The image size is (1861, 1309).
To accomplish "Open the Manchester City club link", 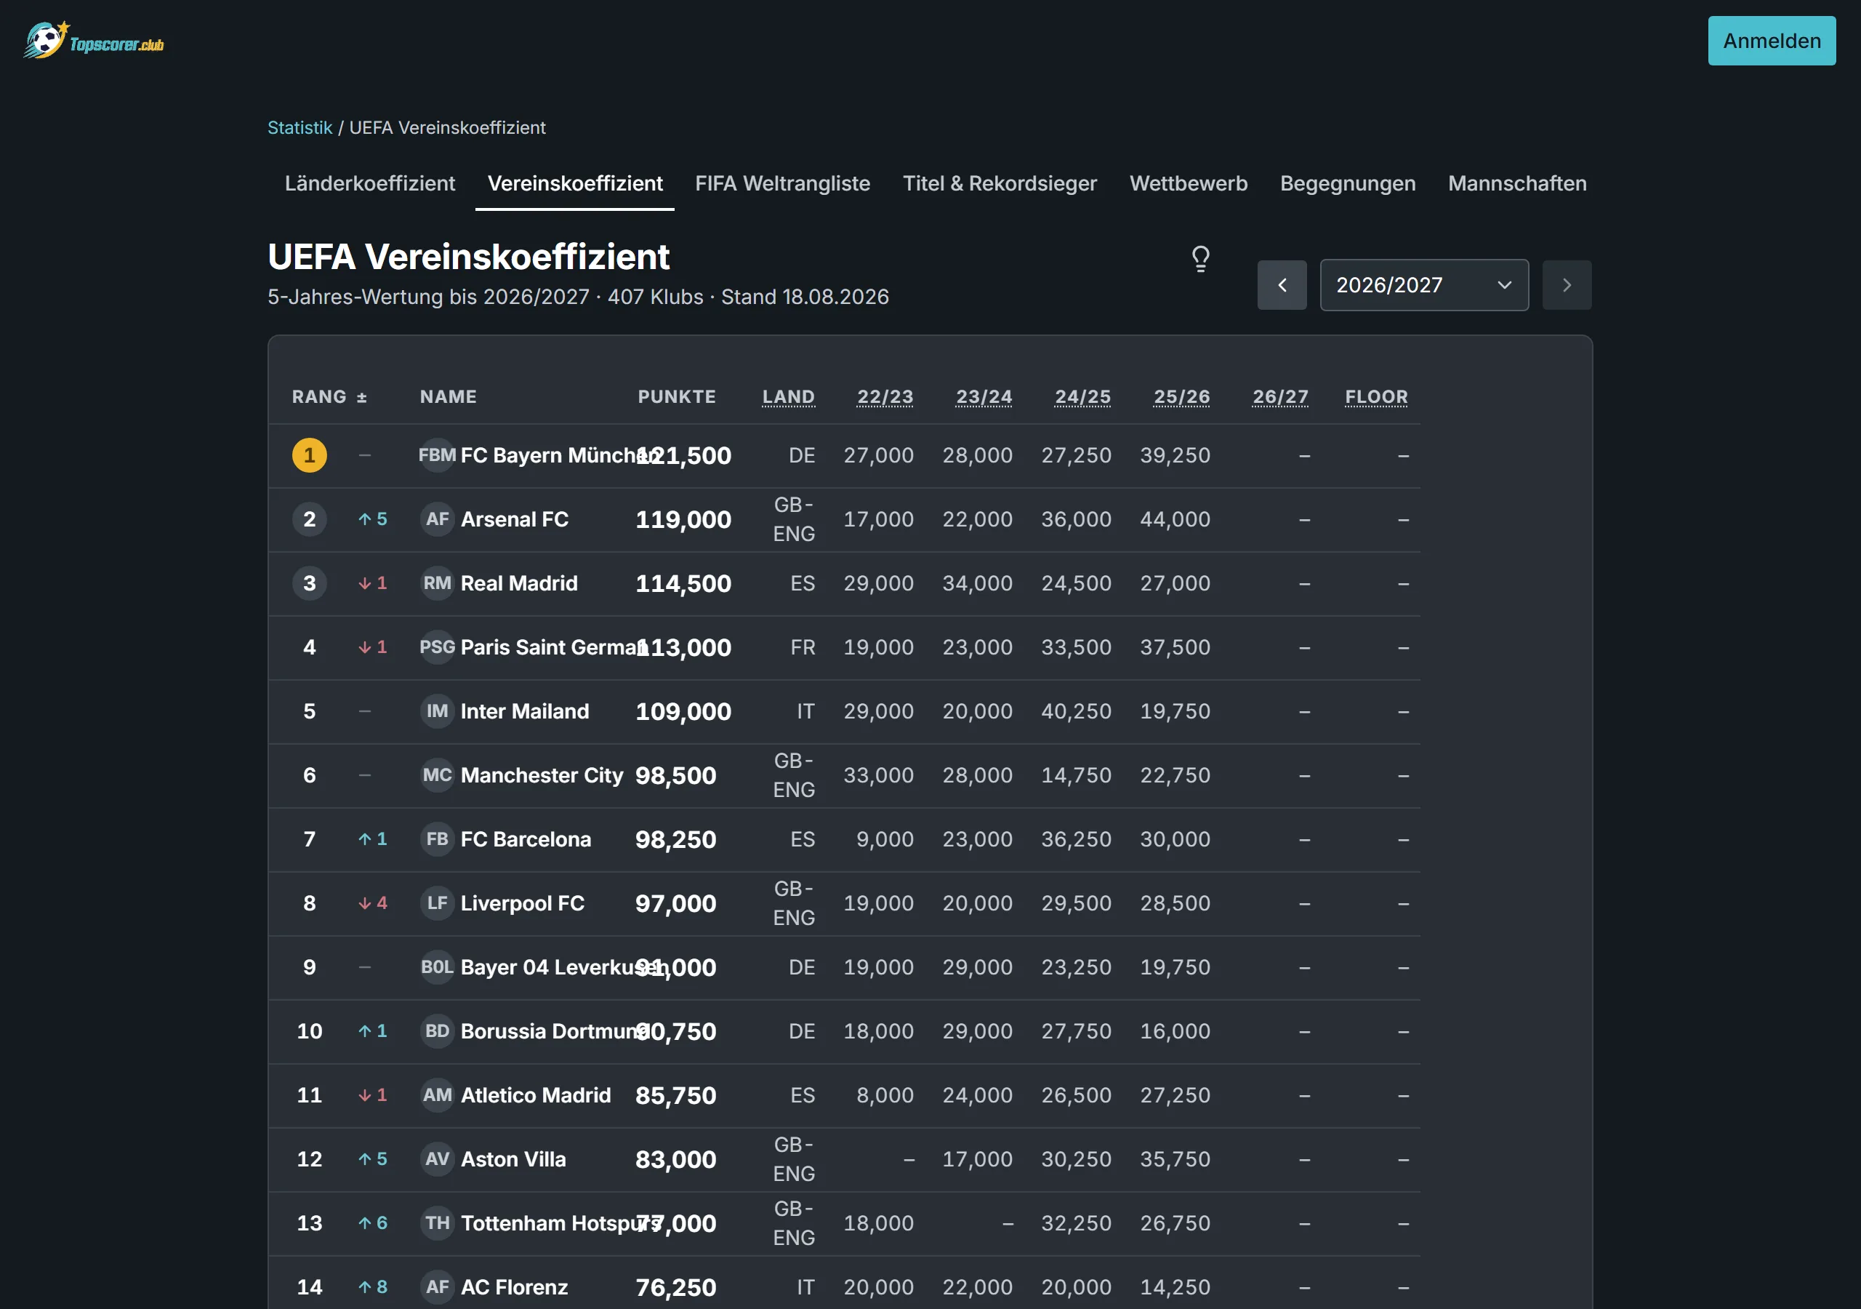I will (542, 775).
